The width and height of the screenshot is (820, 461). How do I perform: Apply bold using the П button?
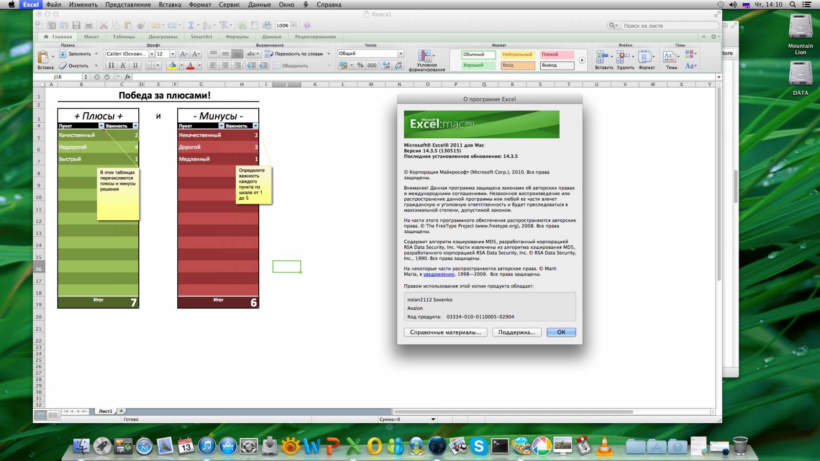111,65
